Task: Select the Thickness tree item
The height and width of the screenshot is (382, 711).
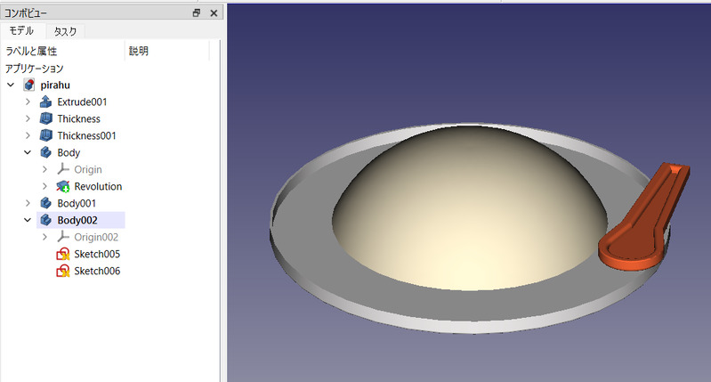Action: pos(79,118)
